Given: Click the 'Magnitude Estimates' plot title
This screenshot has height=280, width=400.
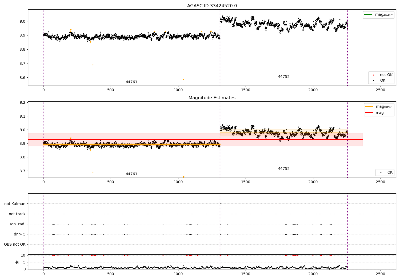Looking at the screenshot, I should tap(212, 98).
